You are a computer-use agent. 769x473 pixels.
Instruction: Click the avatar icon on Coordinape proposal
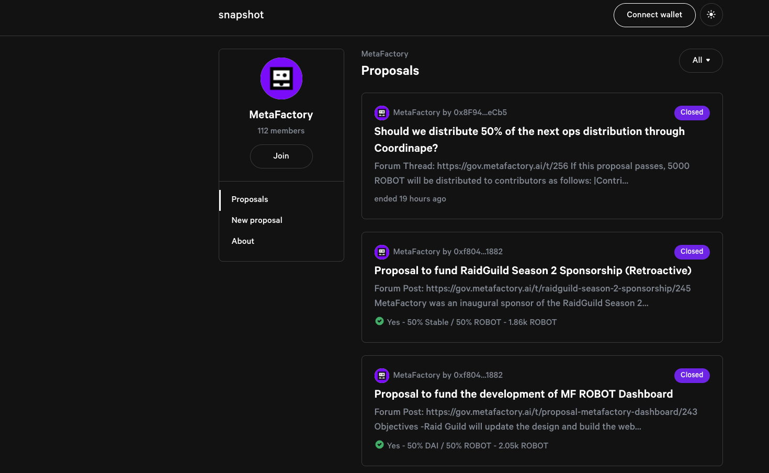click(382, 112)
